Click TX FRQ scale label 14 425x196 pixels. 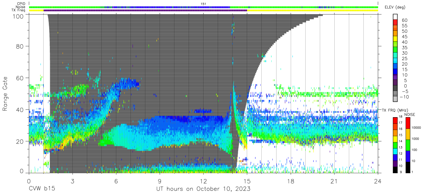point(401,142)
